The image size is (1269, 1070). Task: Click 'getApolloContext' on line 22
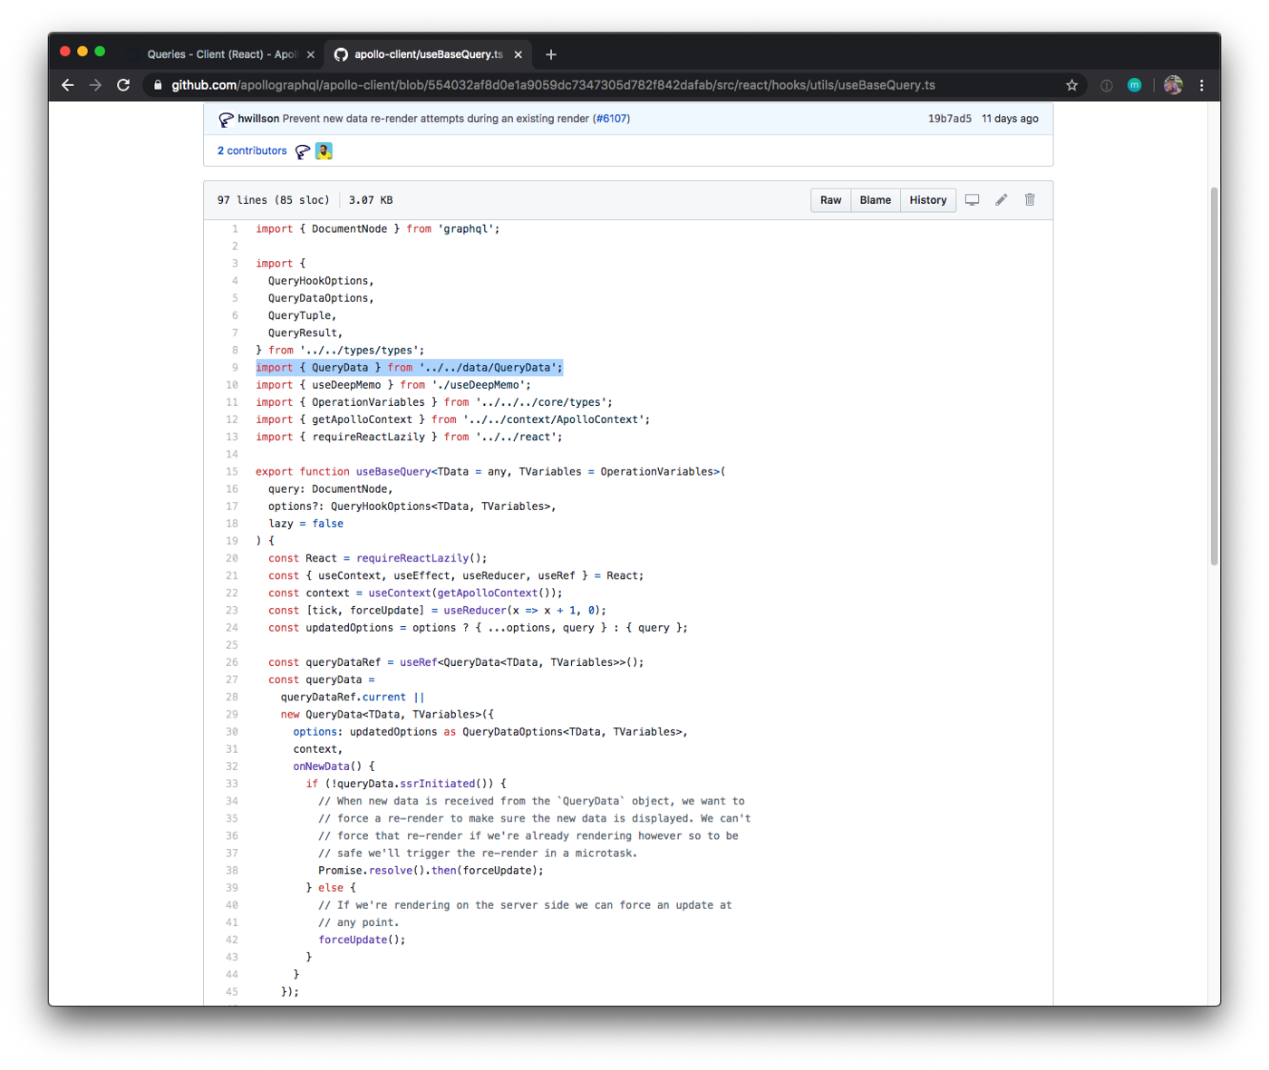click(488, 593)
